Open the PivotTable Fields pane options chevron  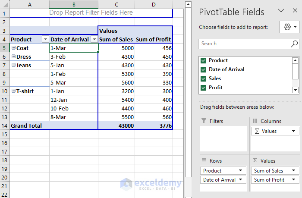tap(281, 12)
